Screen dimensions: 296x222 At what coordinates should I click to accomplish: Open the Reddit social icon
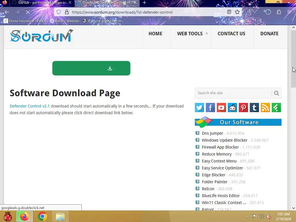(232, 108)
